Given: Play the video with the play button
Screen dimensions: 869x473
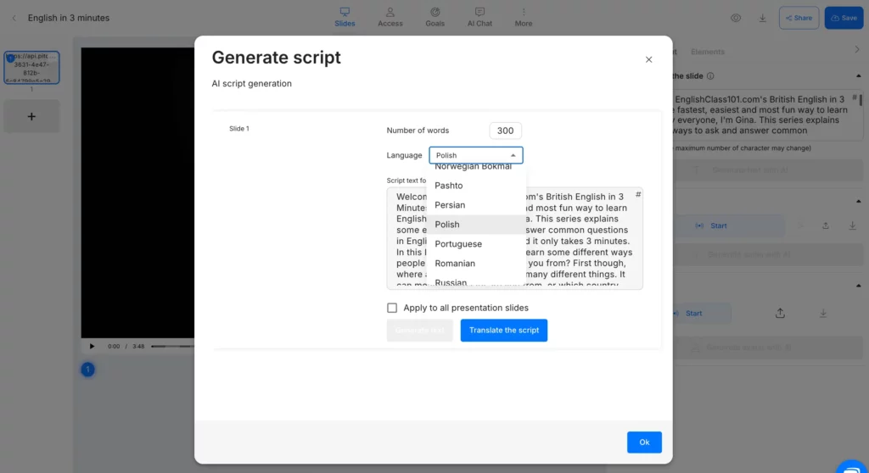Looking at the screenshot, I should click(93, 346).
